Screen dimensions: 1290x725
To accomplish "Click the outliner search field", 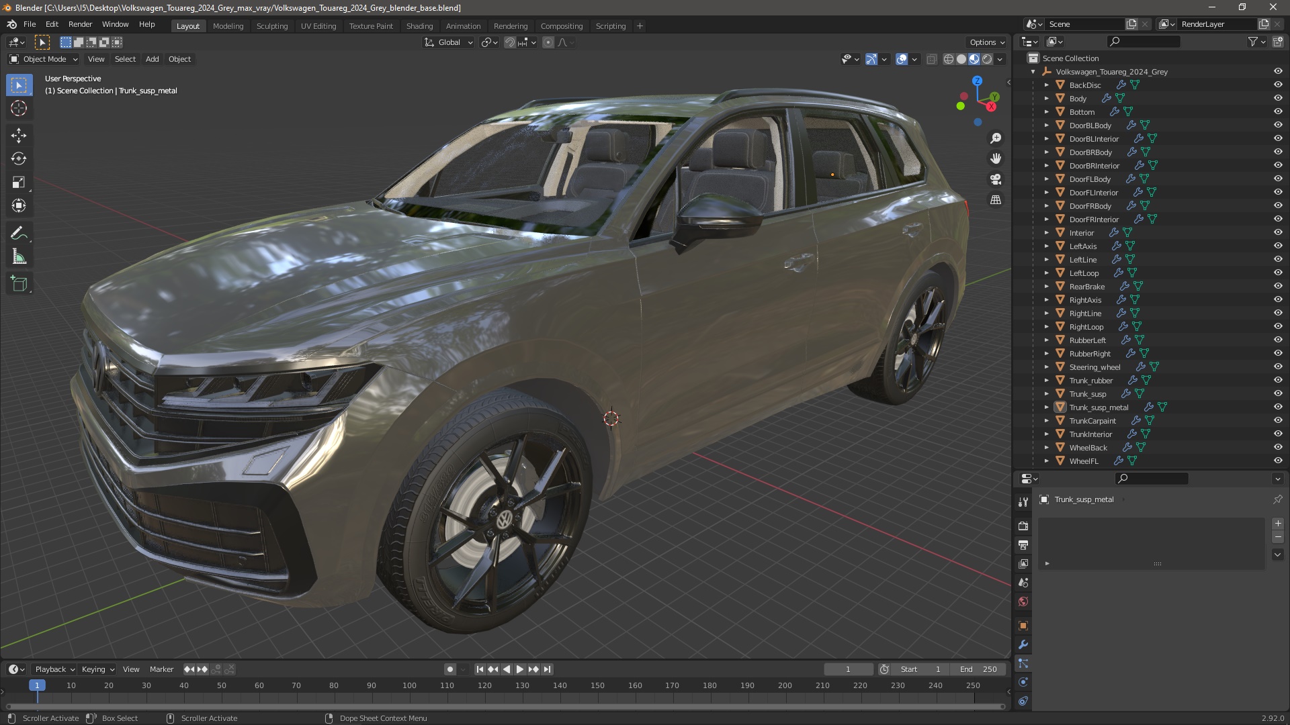I will click(1144, 42).
